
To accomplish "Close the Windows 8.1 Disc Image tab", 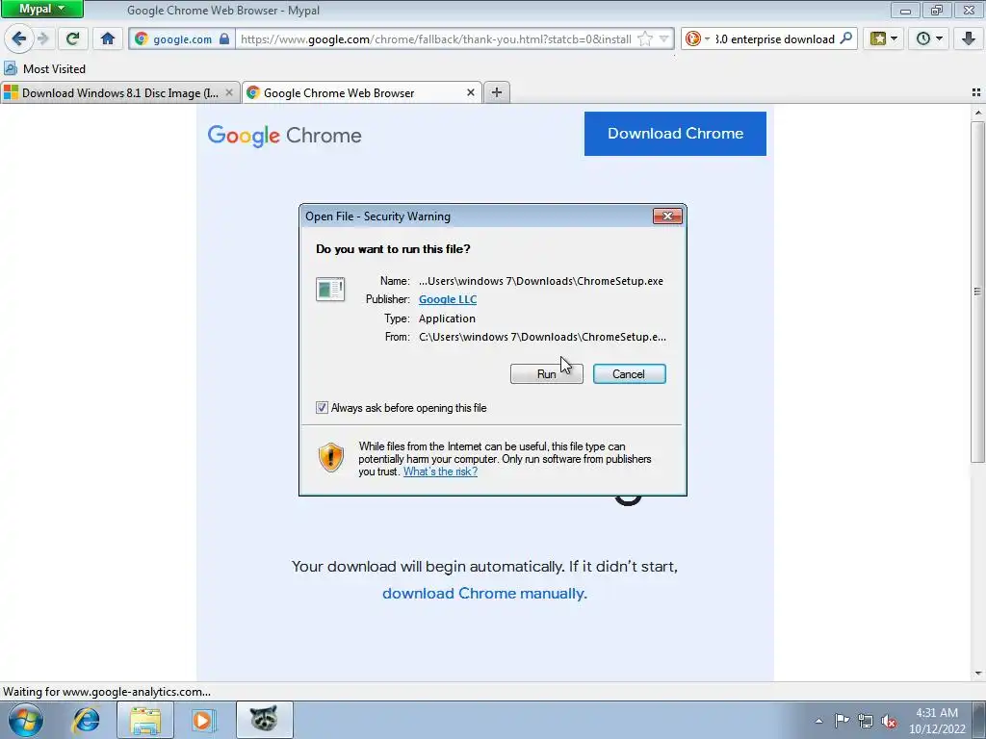I will coord(229,92).
